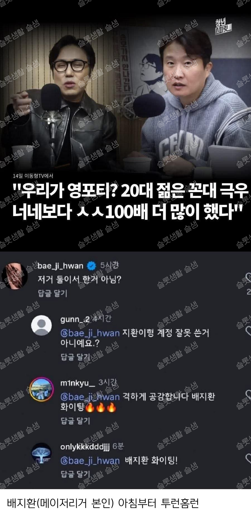The height and width of the screenshot is (521, 251).
Task: Click 답글 달기 under bae_ji_hwan's comment
Action: pyautogui.click(x=52, y=293)
